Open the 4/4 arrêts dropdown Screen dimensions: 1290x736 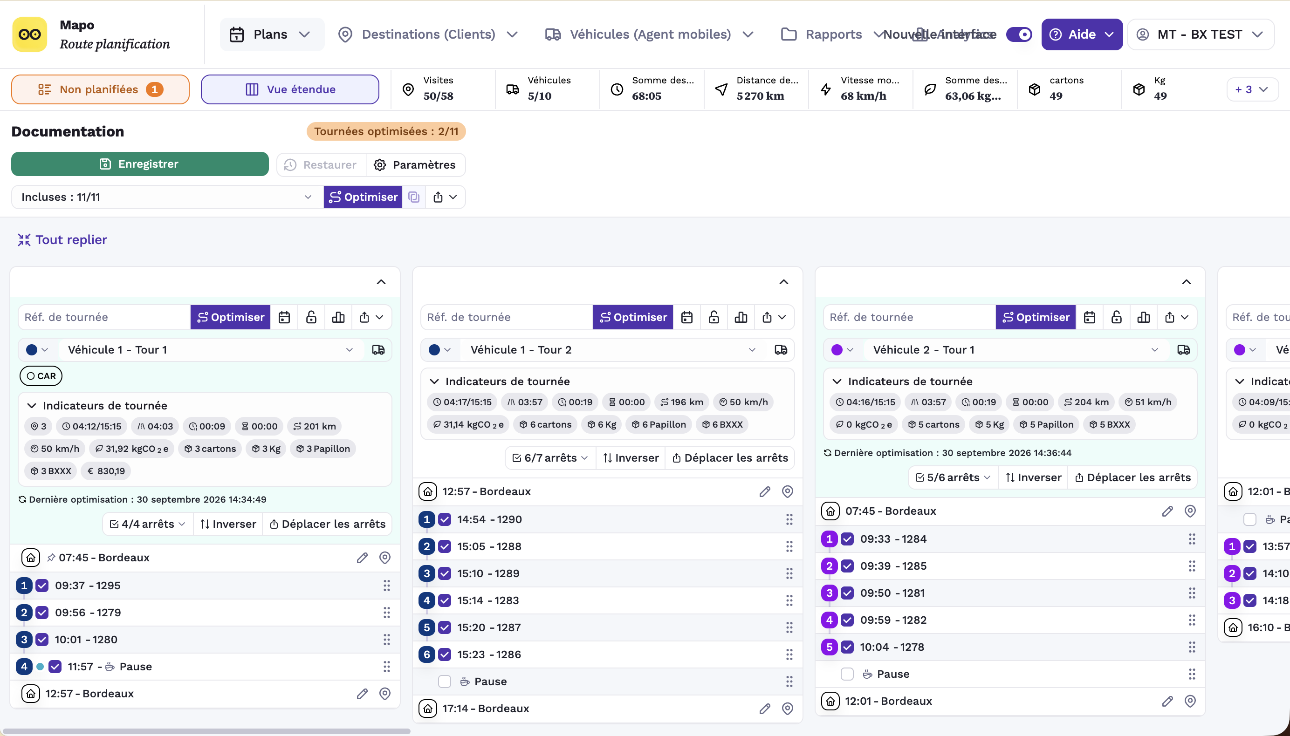point(148,524)
